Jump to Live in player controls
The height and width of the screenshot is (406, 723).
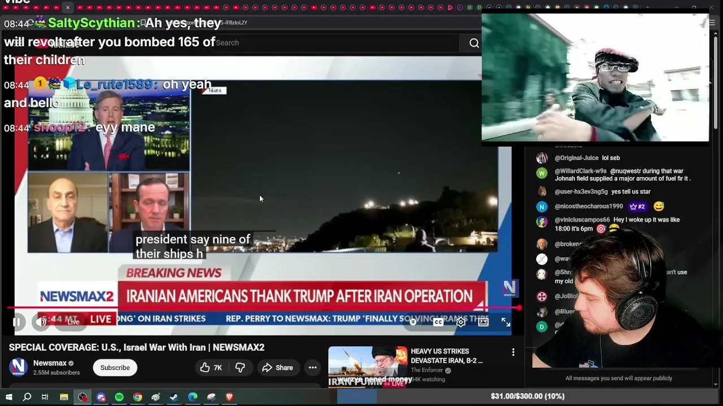tap(73, 322)
